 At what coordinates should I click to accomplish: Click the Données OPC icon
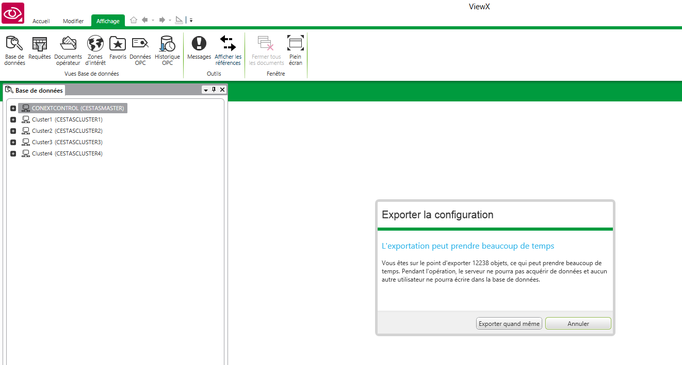pyautogui.click(x=140, y=50)
